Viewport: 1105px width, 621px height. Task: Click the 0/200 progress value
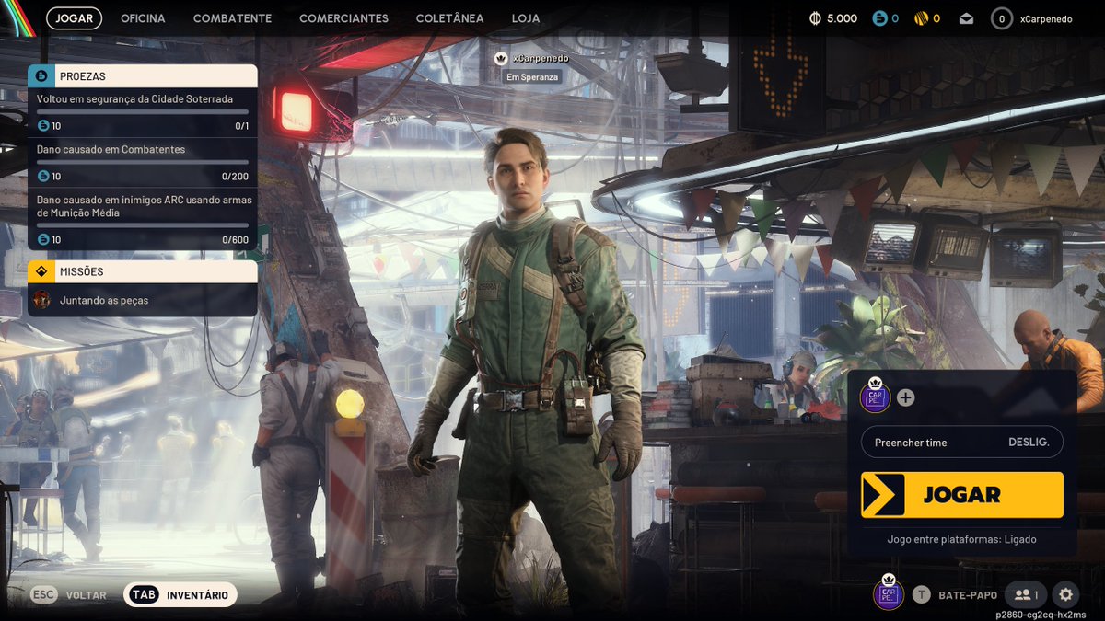pyautogui.click(x=235, y=177)
